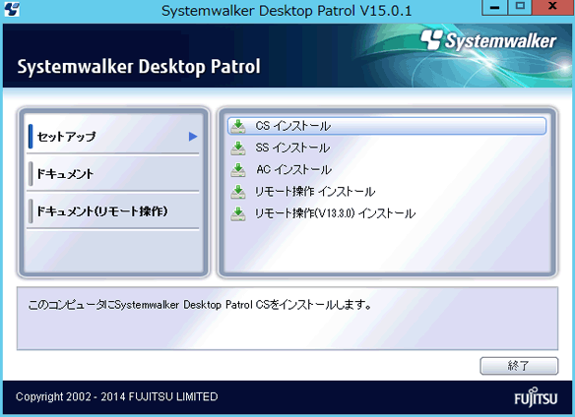The image size is (575, 417).
Task: Click the SS インストール download icon
Action: pos(238,149)
